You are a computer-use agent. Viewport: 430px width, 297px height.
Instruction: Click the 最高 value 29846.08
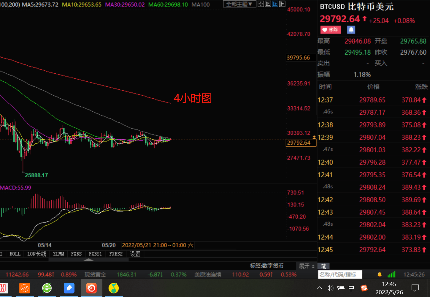(x=358, y=41)
